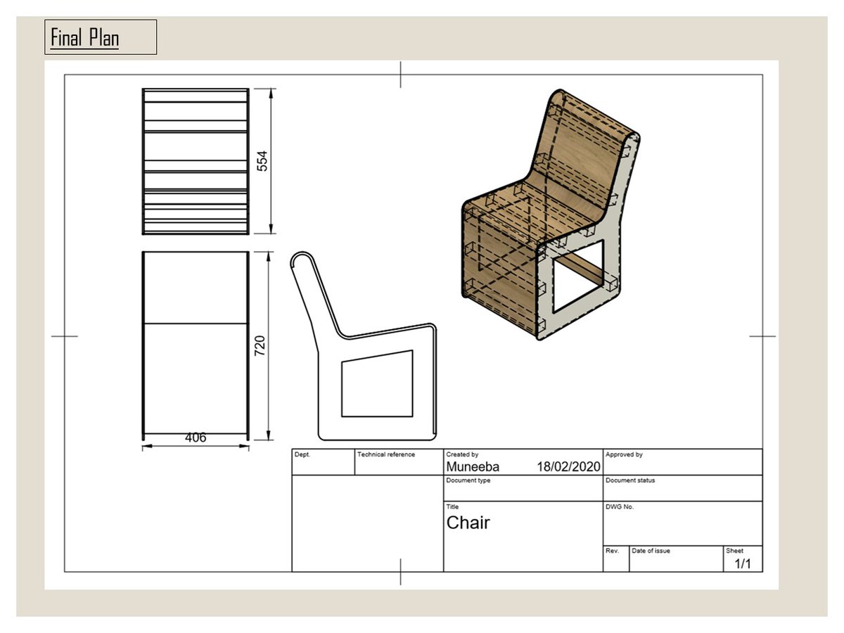
Task: Click the "Document status" field label
Action: point(630,481)
